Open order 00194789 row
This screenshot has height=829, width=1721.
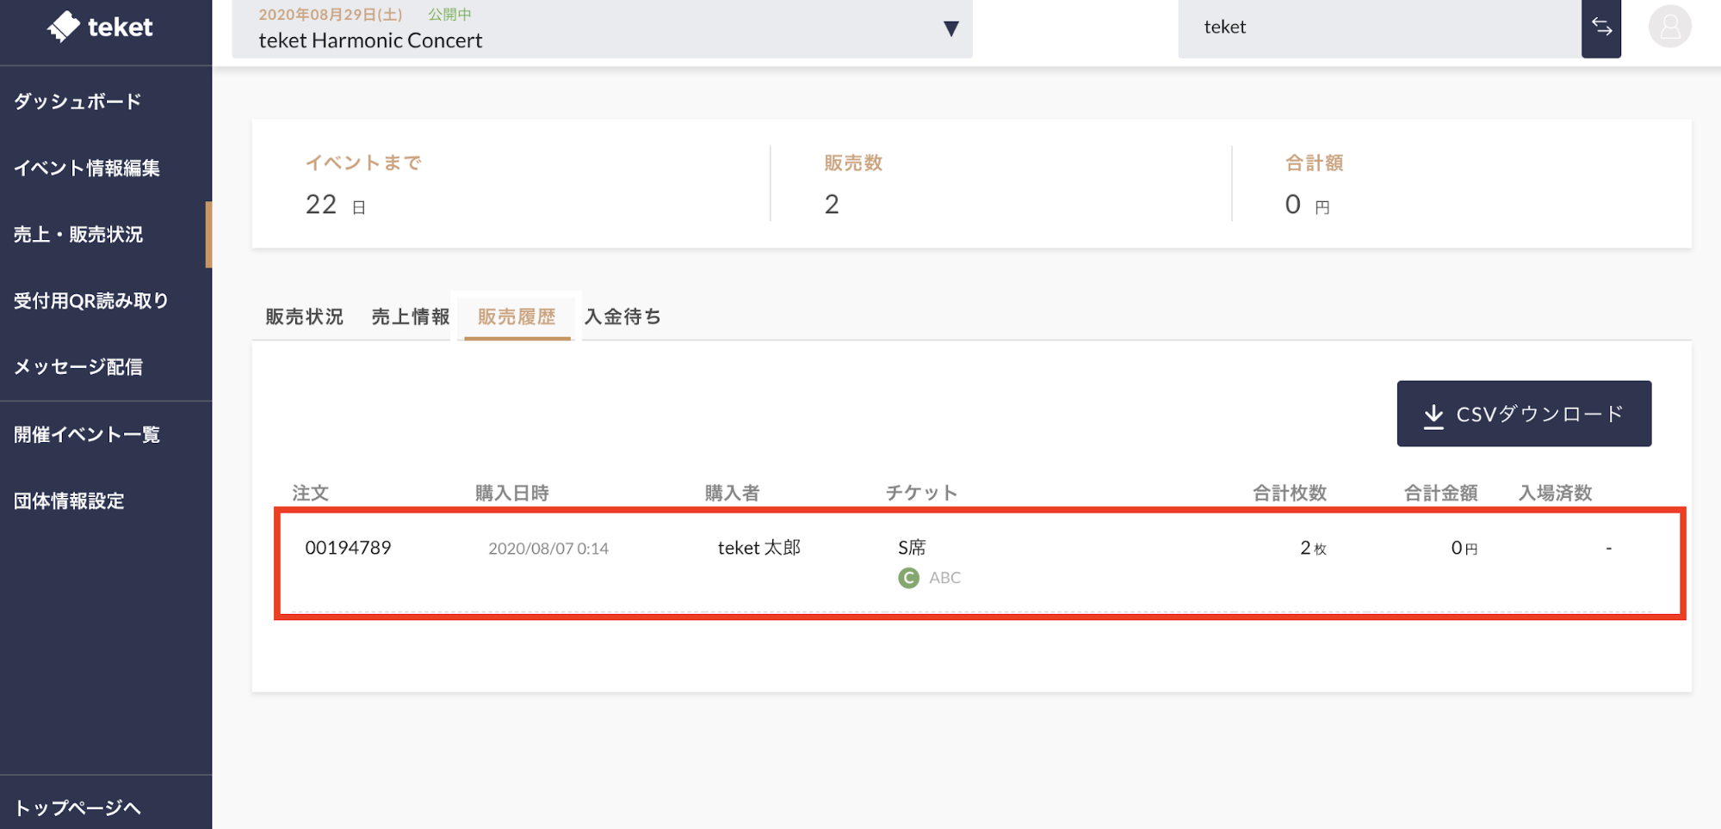[348, 548]
